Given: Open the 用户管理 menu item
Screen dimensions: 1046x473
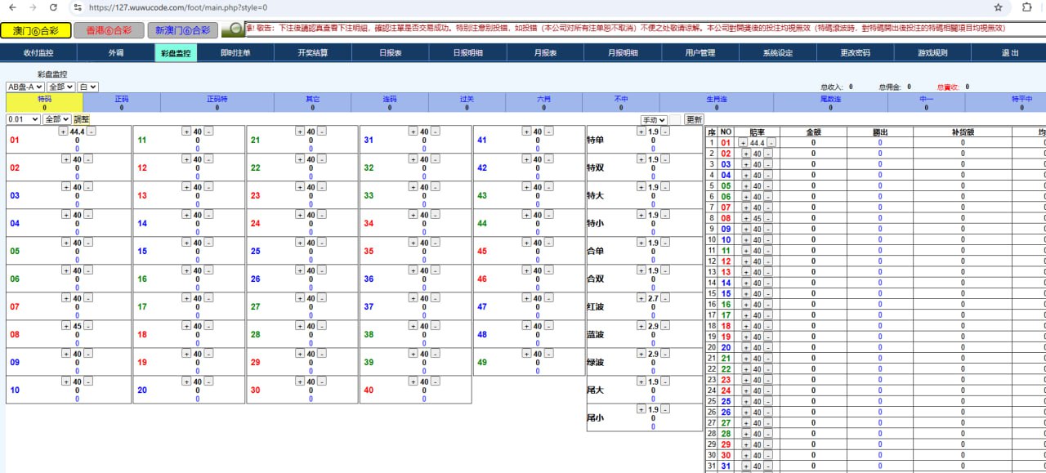Looking at the screenshot, I should 700,53.
